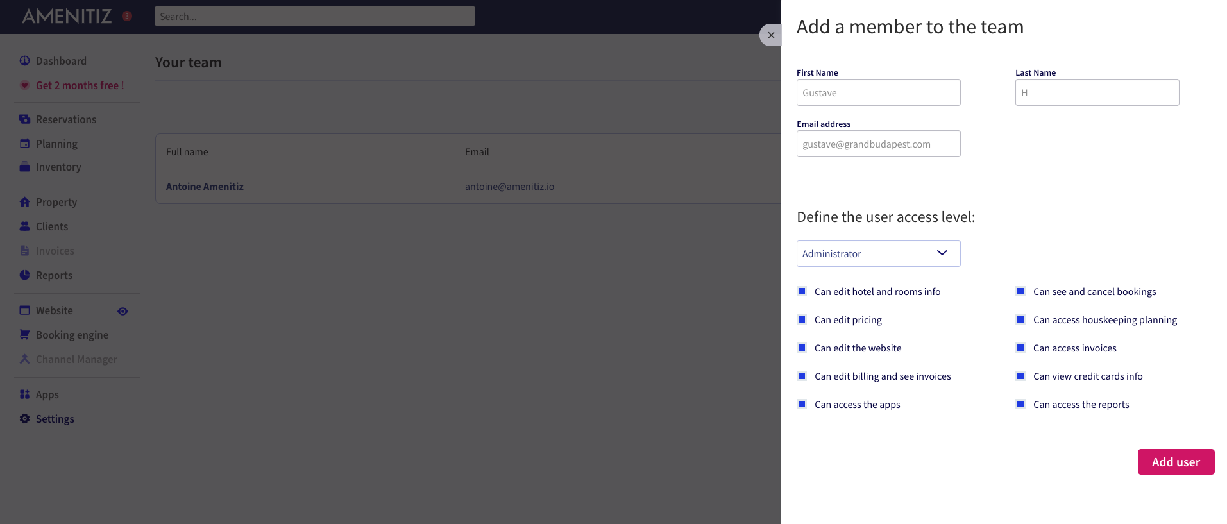Viewport: 1227px width, 524px height.
Task: Click Full name column header
Action: tap(187, 152)
